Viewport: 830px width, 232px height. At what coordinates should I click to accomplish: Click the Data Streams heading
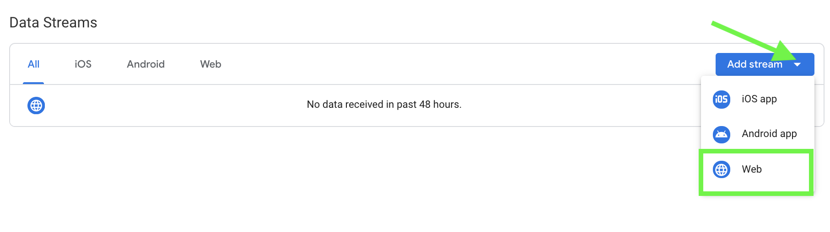(53, 22)
